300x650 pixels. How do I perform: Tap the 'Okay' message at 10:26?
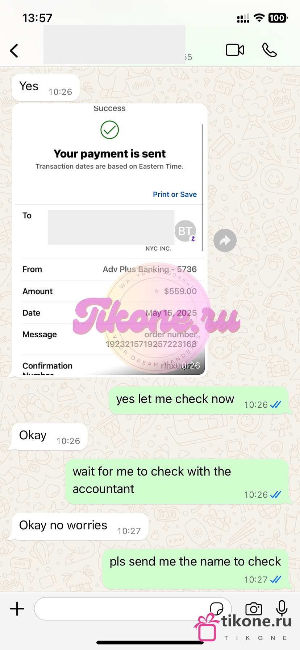click(50, 436)
